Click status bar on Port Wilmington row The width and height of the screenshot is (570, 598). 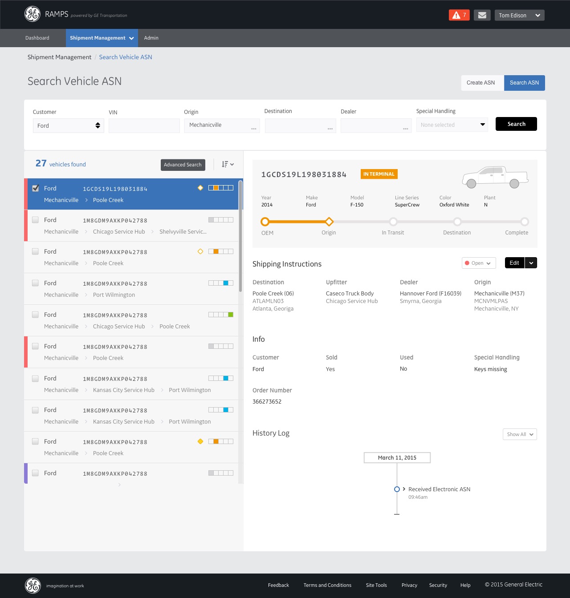click(221, 283)
